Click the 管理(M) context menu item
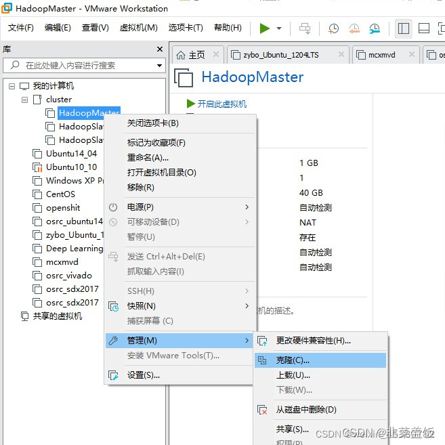 (179, 341)
